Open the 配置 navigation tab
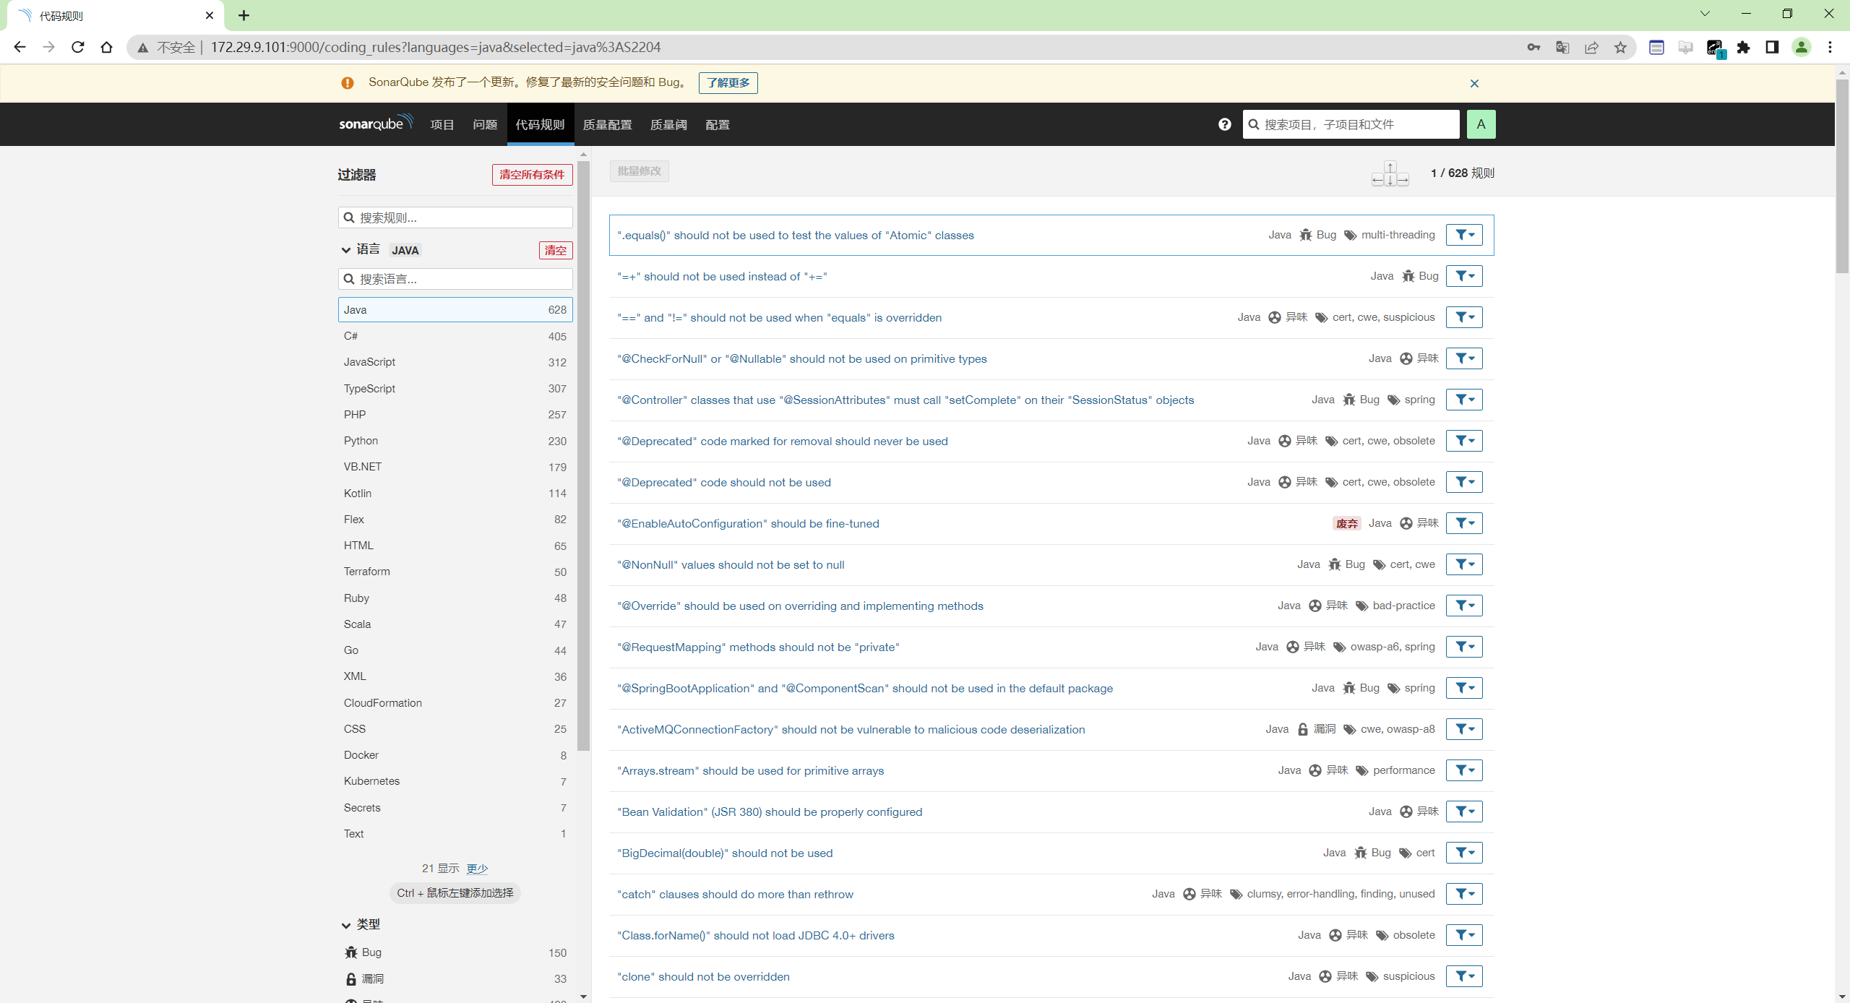The image size is (1850, 1003). (718, 124)
